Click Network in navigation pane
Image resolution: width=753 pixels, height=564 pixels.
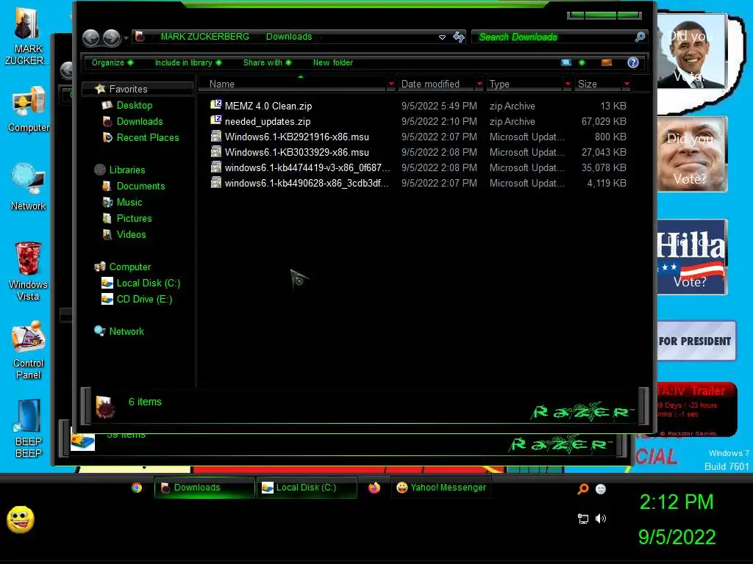126,332
